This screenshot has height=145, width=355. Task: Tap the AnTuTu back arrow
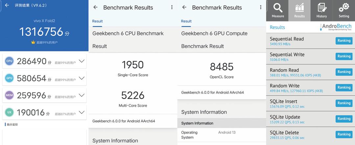[7, 5]
